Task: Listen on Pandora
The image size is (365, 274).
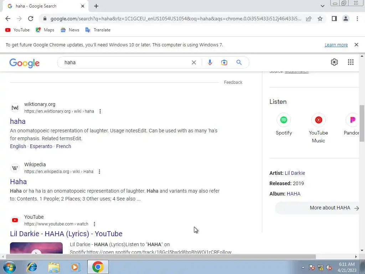Action: click(x=351, y=125)
